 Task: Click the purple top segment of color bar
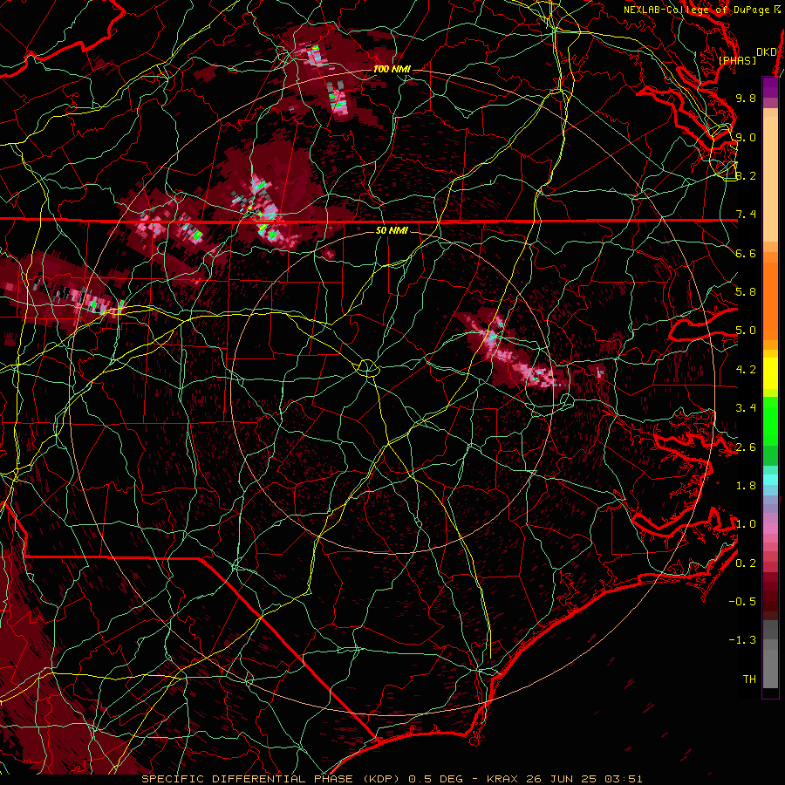(x=770, y=87)
